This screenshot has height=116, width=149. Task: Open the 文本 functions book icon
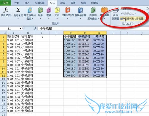point(57,10)
